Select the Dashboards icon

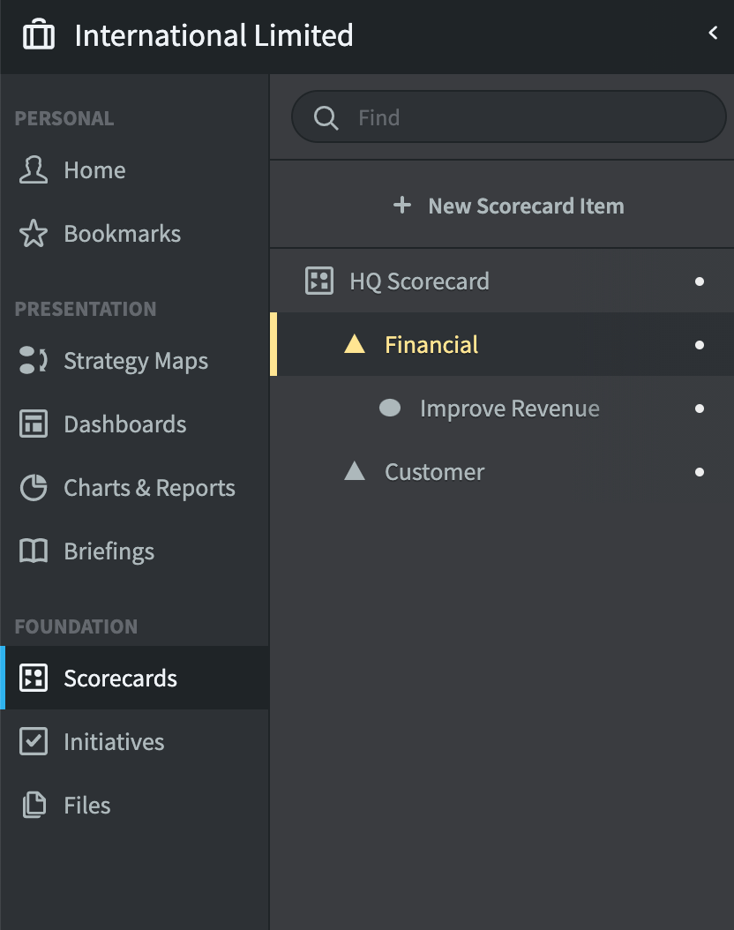coord(33,424)
